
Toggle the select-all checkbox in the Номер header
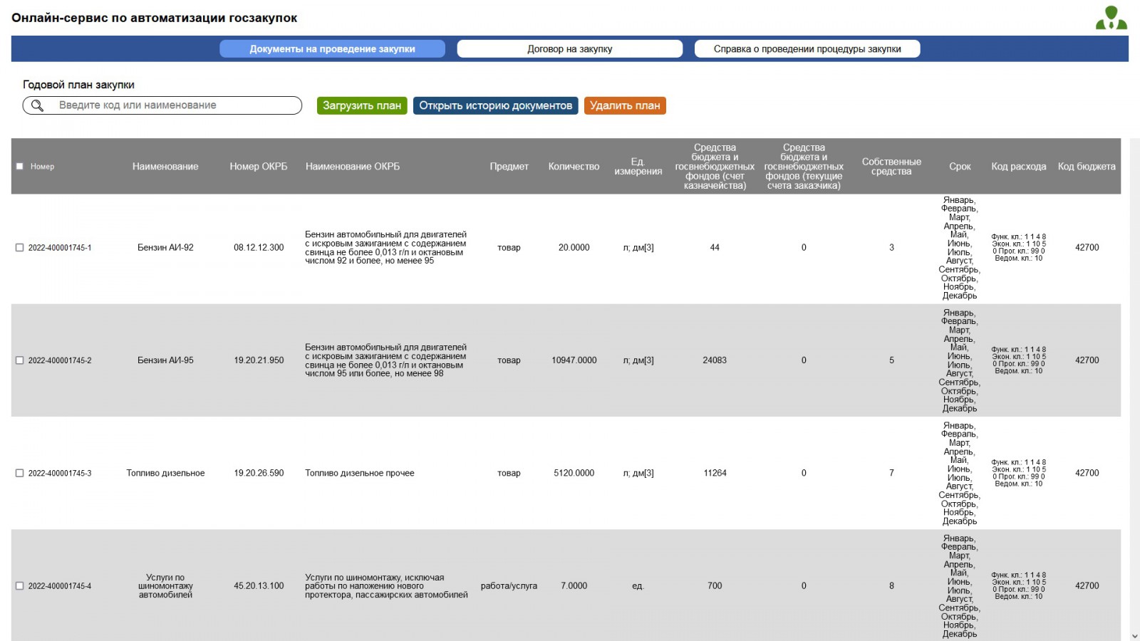[x=19, y=167]
